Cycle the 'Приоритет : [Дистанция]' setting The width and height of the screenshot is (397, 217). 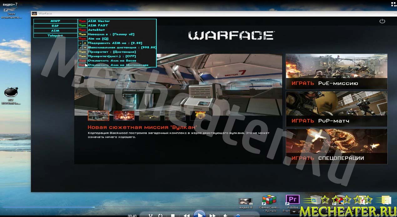83,52
